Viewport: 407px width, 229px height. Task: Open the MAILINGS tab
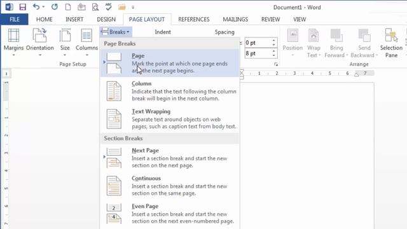click(x=235, y=20)
